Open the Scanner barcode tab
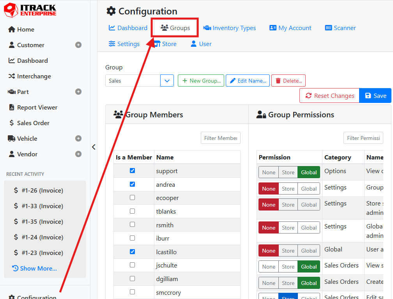 pyautogui.click(x=340, y=28)
